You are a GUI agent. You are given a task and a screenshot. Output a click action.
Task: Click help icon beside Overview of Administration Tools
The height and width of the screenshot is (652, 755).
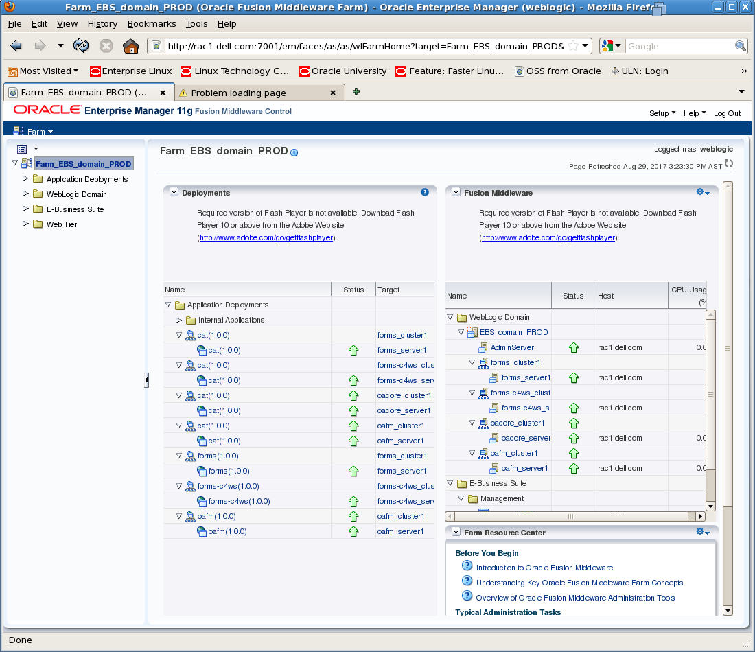pos(467,596)
